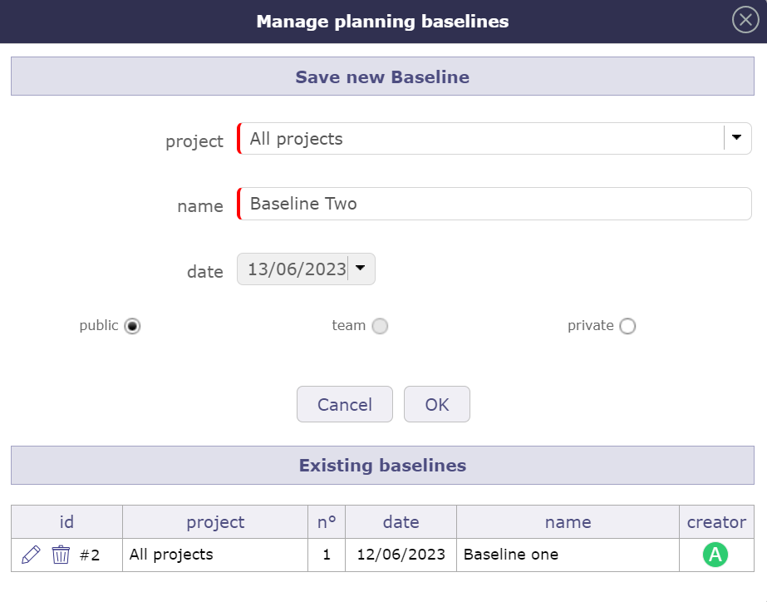Click the Baseline Two name field

tap(494, 203)
